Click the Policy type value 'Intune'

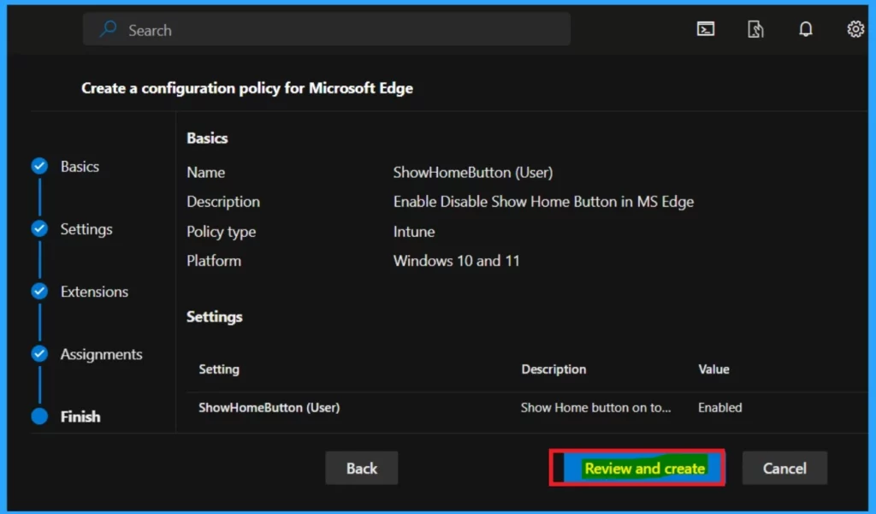pyautogui.click(x=414, y=232)
